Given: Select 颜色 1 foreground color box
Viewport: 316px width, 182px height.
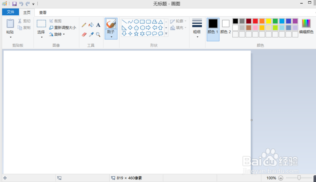Looking at the screenshot, I should coord(213,29).
